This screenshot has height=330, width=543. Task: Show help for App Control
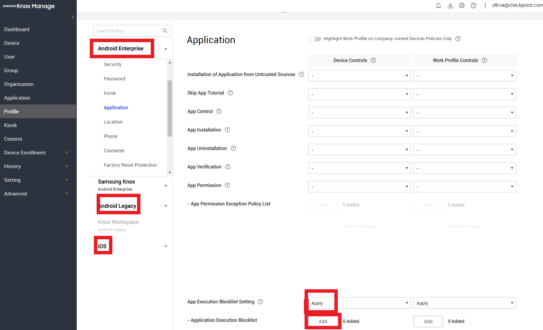coord(219,111)
